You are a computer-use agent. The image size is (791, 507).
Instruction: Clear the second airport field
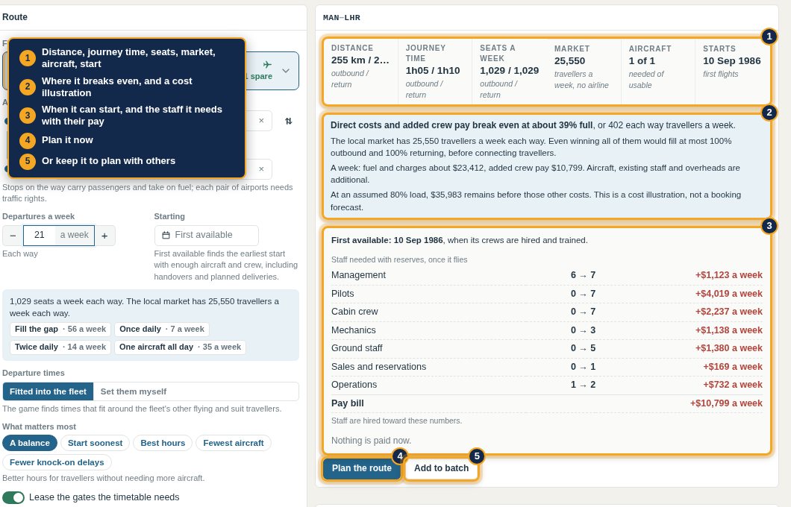pyautogui.click(x=261, y=169)
